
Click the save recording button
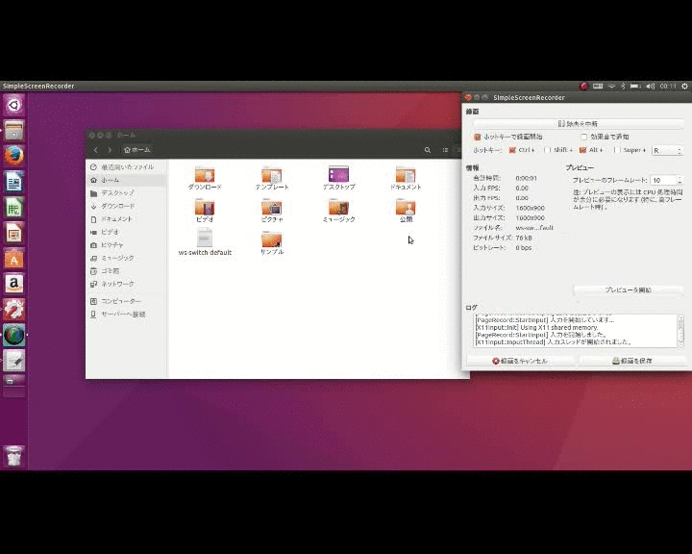(632, 361)
